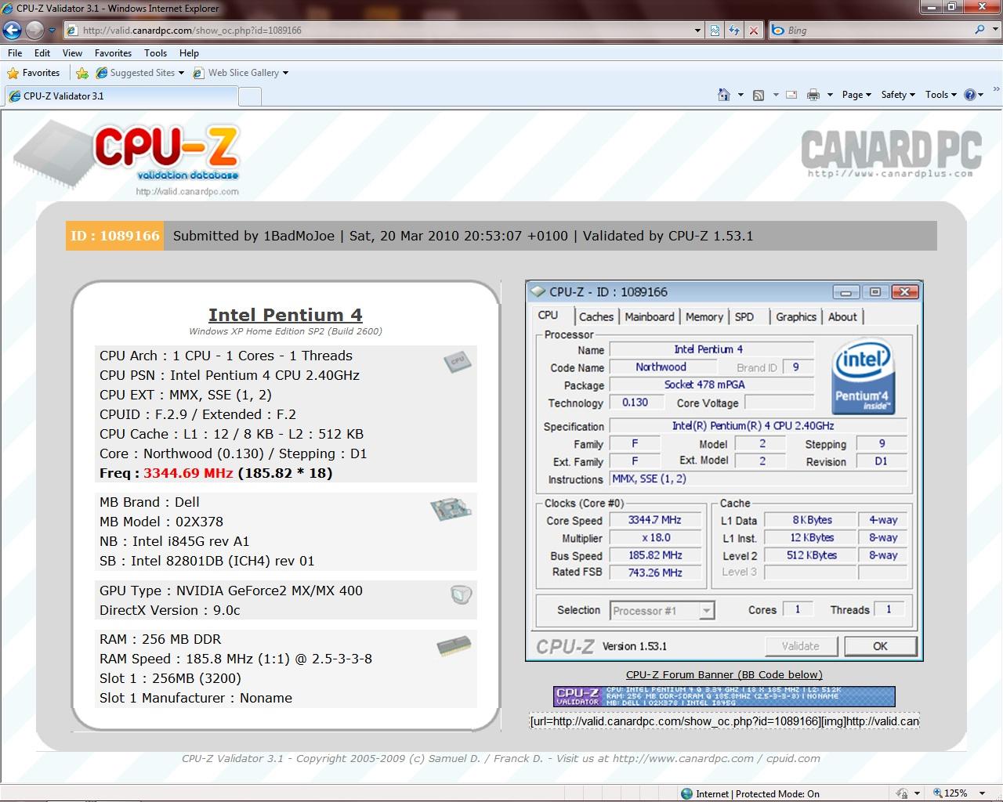Open the Edit menu

click(x=42, y=53)
